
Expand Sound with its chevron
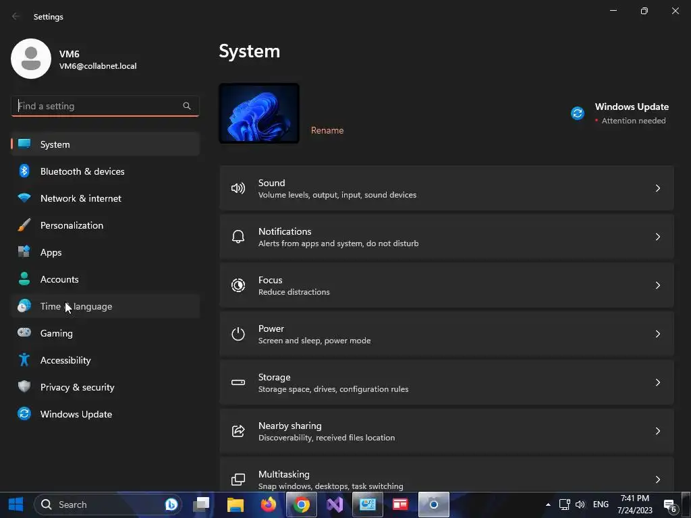(657, 188)
